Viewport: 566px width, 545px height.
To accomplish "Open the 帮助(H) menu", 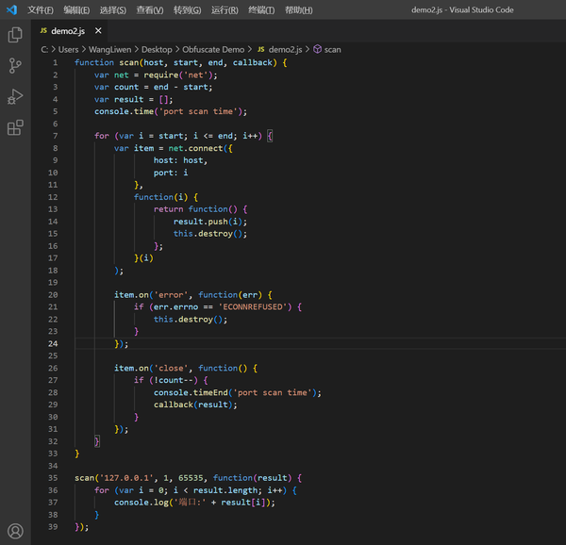I will 299,10.
